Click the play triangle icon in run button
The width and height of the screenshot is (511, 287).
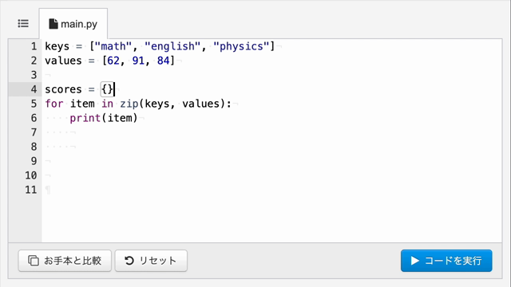(414, 261)
